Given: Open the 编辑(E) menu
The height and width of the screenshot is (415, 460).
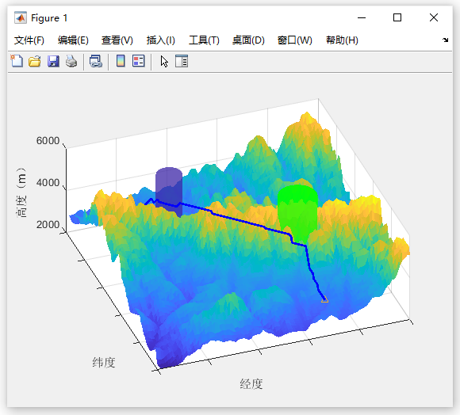Looking at the screenshot, I should pyautogui.click(x=73, y=40).
